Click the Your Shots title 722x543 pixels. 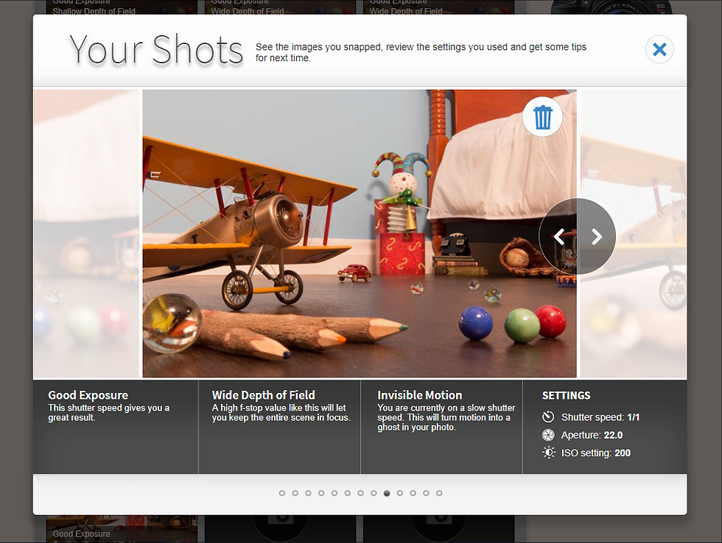pyautogui.click(x=156, y=49)
